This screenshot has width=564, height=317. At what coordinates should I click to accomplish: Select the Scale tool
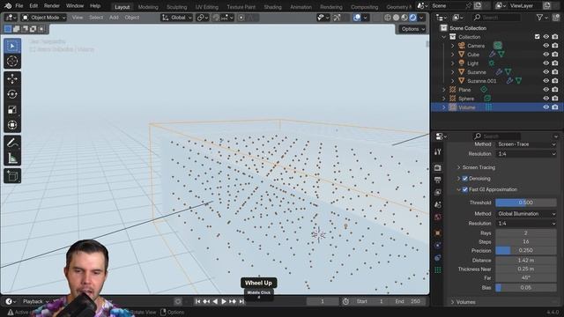[12, 109]
